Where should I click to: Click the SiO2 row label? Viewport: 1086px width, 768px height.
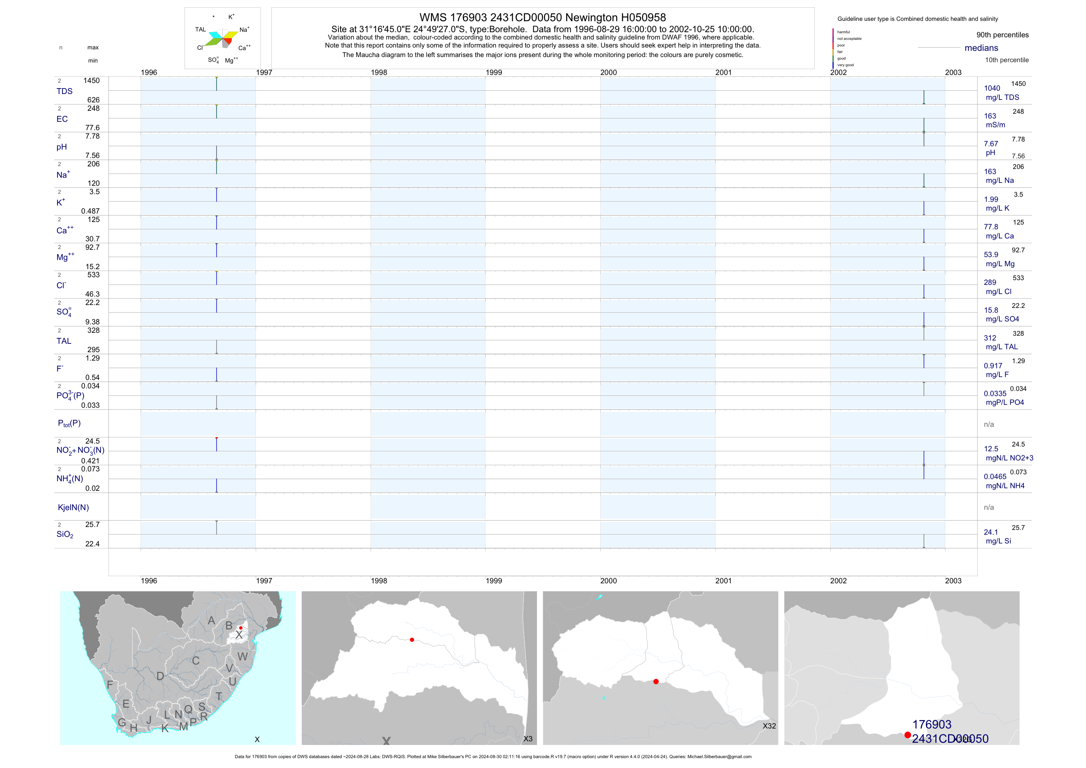coord(65,534)
